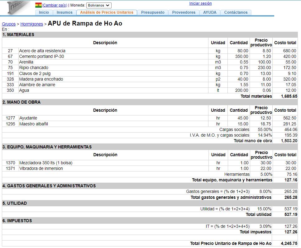The image size is (301, 248).
Task: Click Ripio chancado price 230.00
Action: click(x=265, y=68)
